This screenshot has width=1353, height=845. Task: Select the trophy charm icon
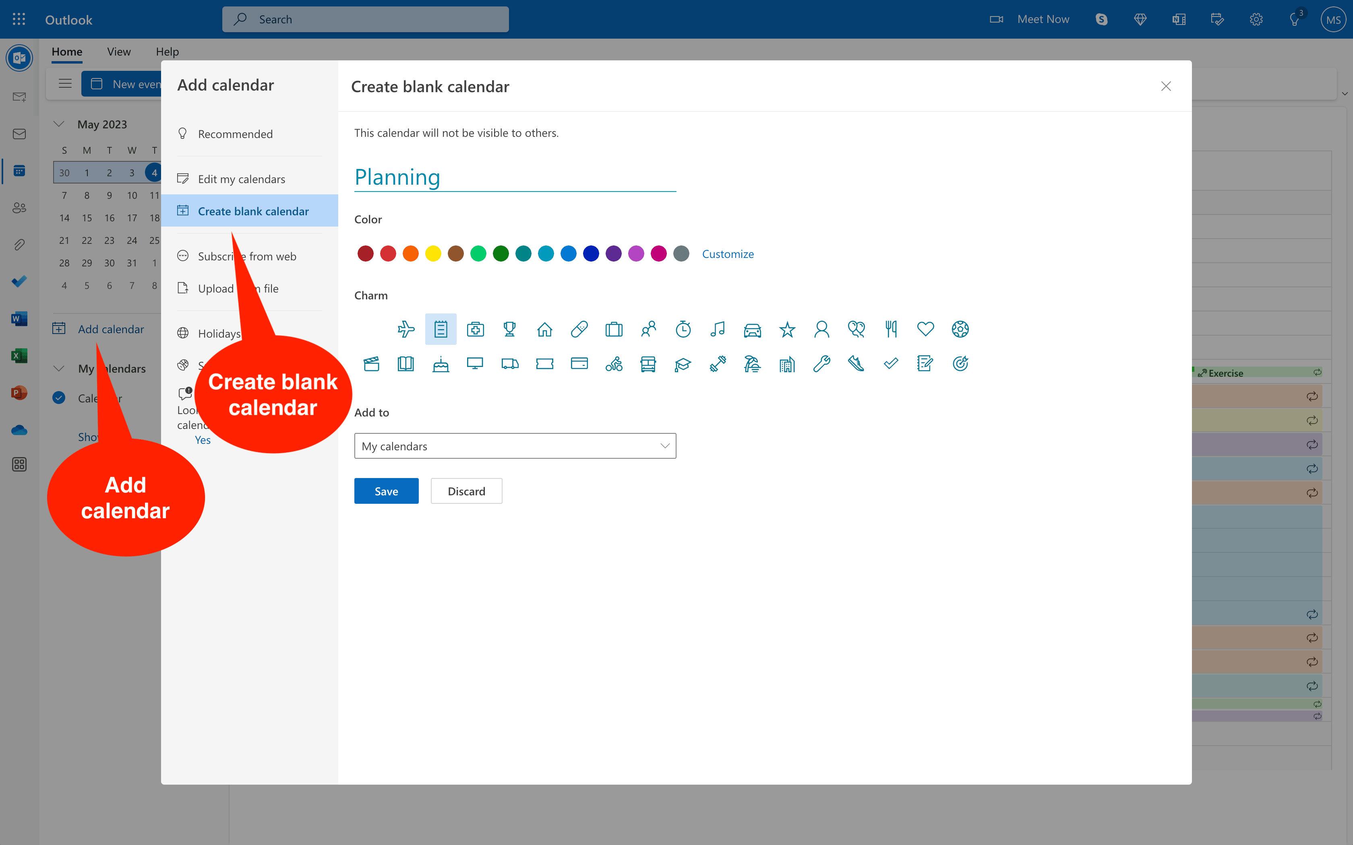(x=510, y=329)
